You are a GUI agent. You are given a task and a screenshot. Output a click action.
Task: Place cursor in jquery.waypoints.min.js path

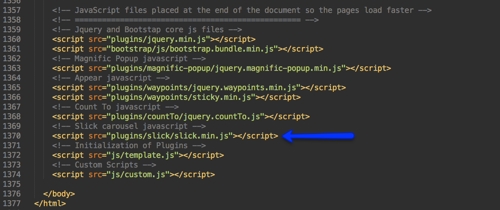coord(205,88)
